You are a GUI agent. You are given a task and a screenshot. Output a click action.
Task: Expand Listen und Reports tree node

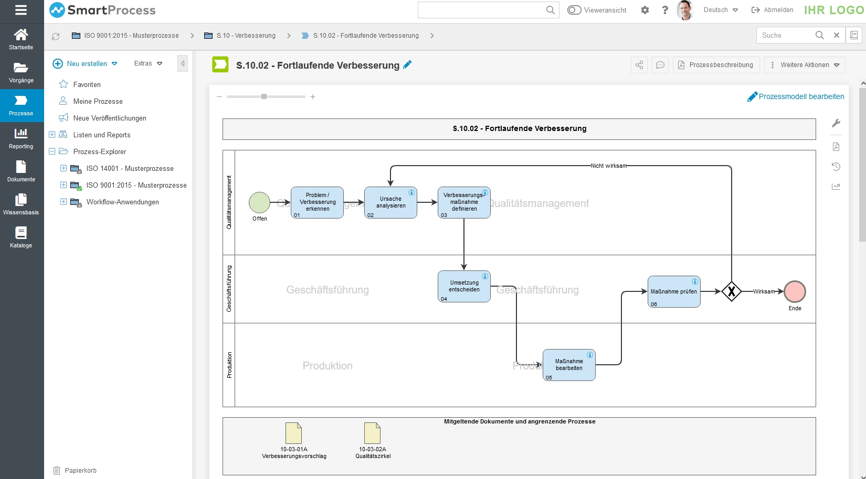point(52,135)
